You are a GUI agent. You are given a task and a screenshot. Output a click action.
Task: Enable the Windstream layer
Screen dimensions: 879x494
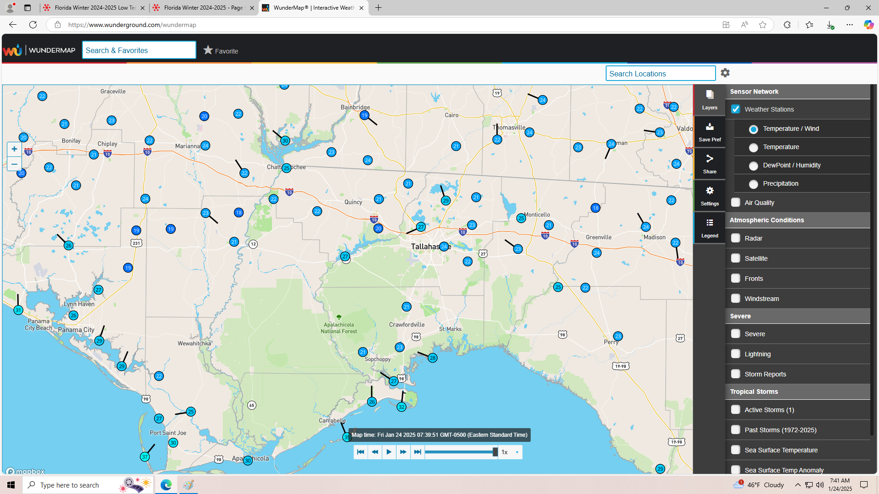tap(736, 298)
